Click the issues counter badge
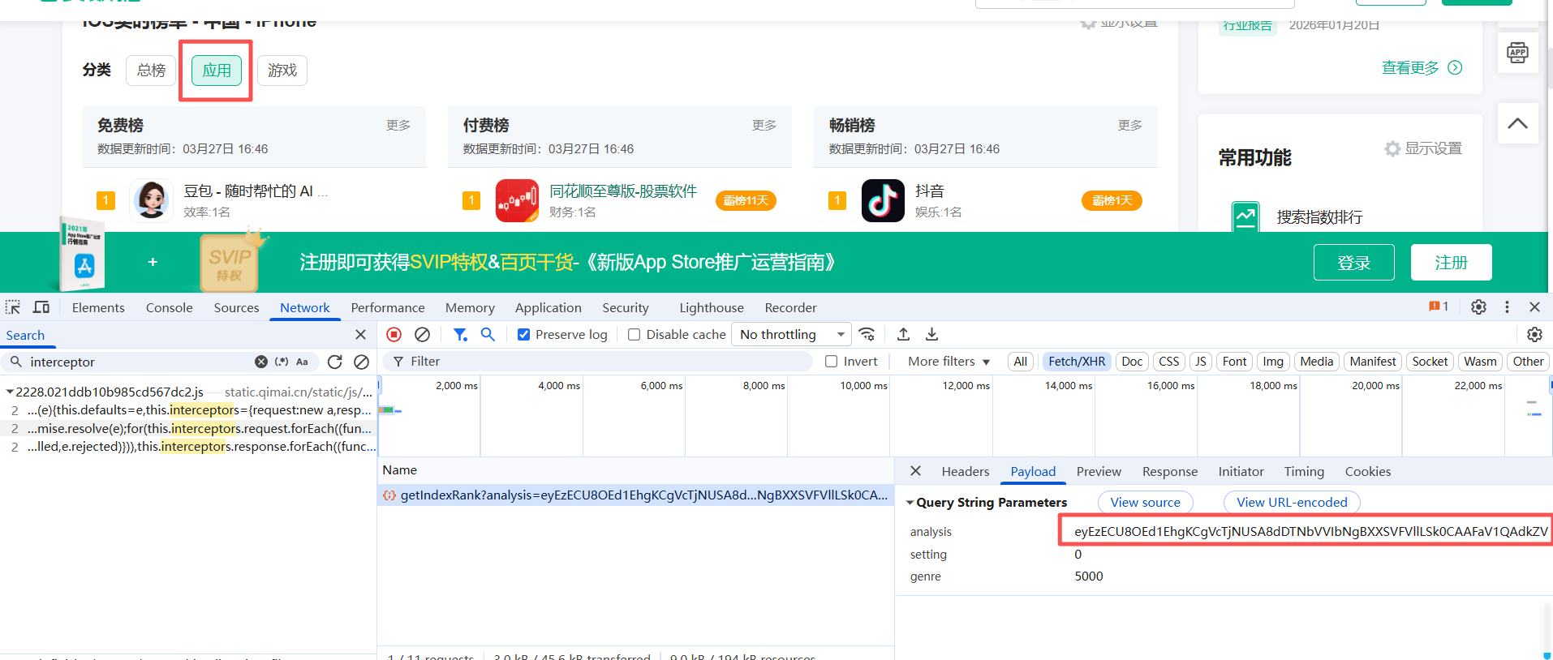Viewport: 1553px width, 660px height. 1439,306
